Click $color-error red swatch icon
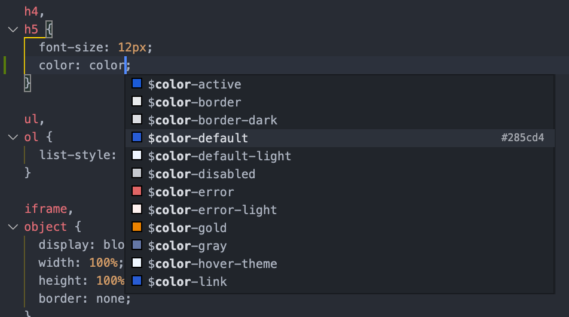The height and width of the screenshot is (317, 569). coord(137,191)
